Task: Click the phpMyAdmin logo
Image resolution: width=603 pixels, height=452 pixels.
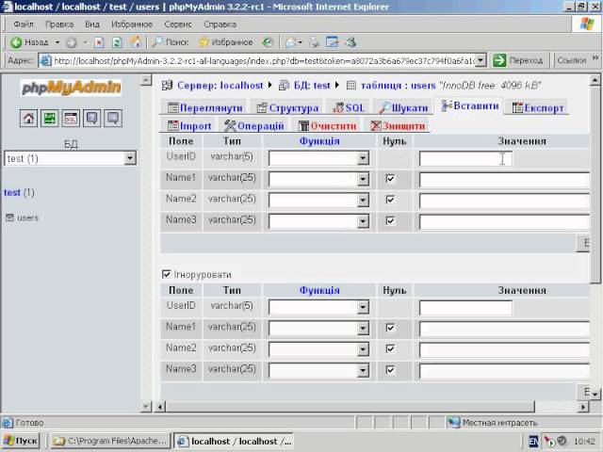Action: coord(72,88)
